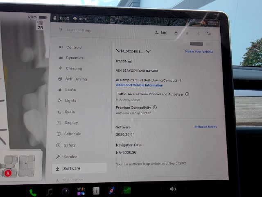
Task: Select the VIN 7SAYGDED2RF042463 text
Action: pyautogui.click(x=137, y=71)
